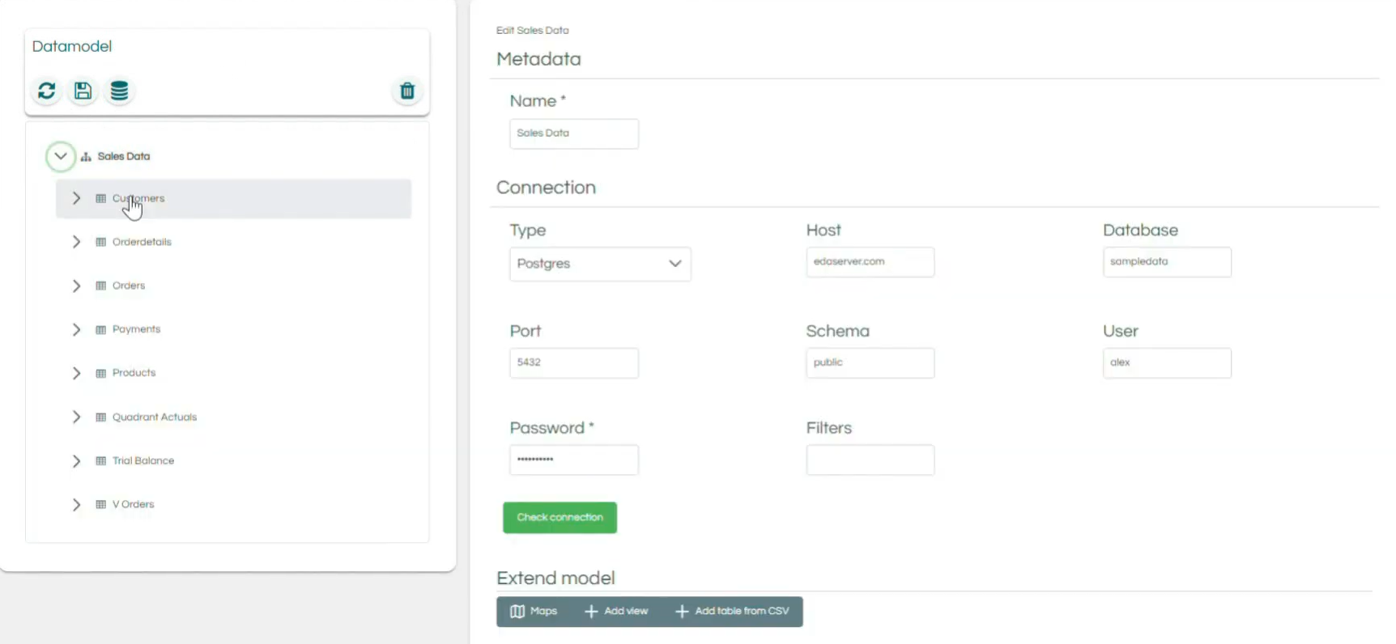Viewport: 1396px width, 644px height.
Task: Click Add table from CSV
Action: [x=732, y=612]
